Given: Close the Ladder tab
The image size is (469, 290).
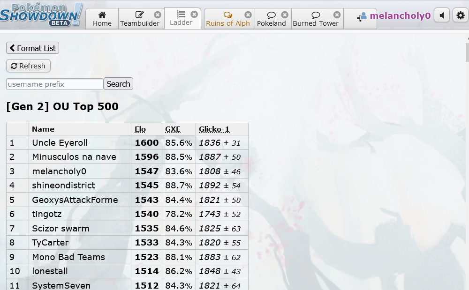Looking at the screenshot, I should coord(194,15).
